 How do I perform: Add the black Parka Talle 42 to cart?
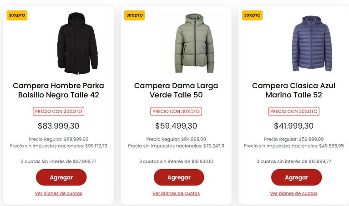61,177
